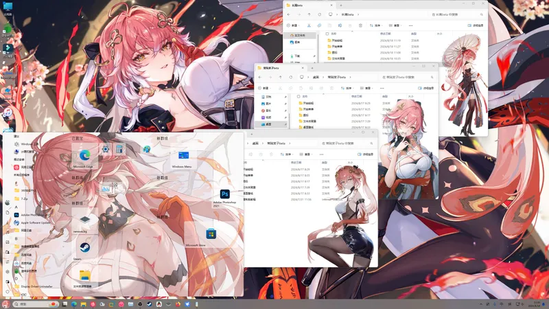
Task: Open the File Explorer tile in Start menu
Action: pos(84,277)
